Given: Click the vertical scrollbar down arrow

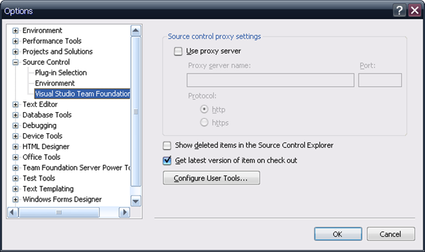Looking at the screenshot, I should coord(135,201).
